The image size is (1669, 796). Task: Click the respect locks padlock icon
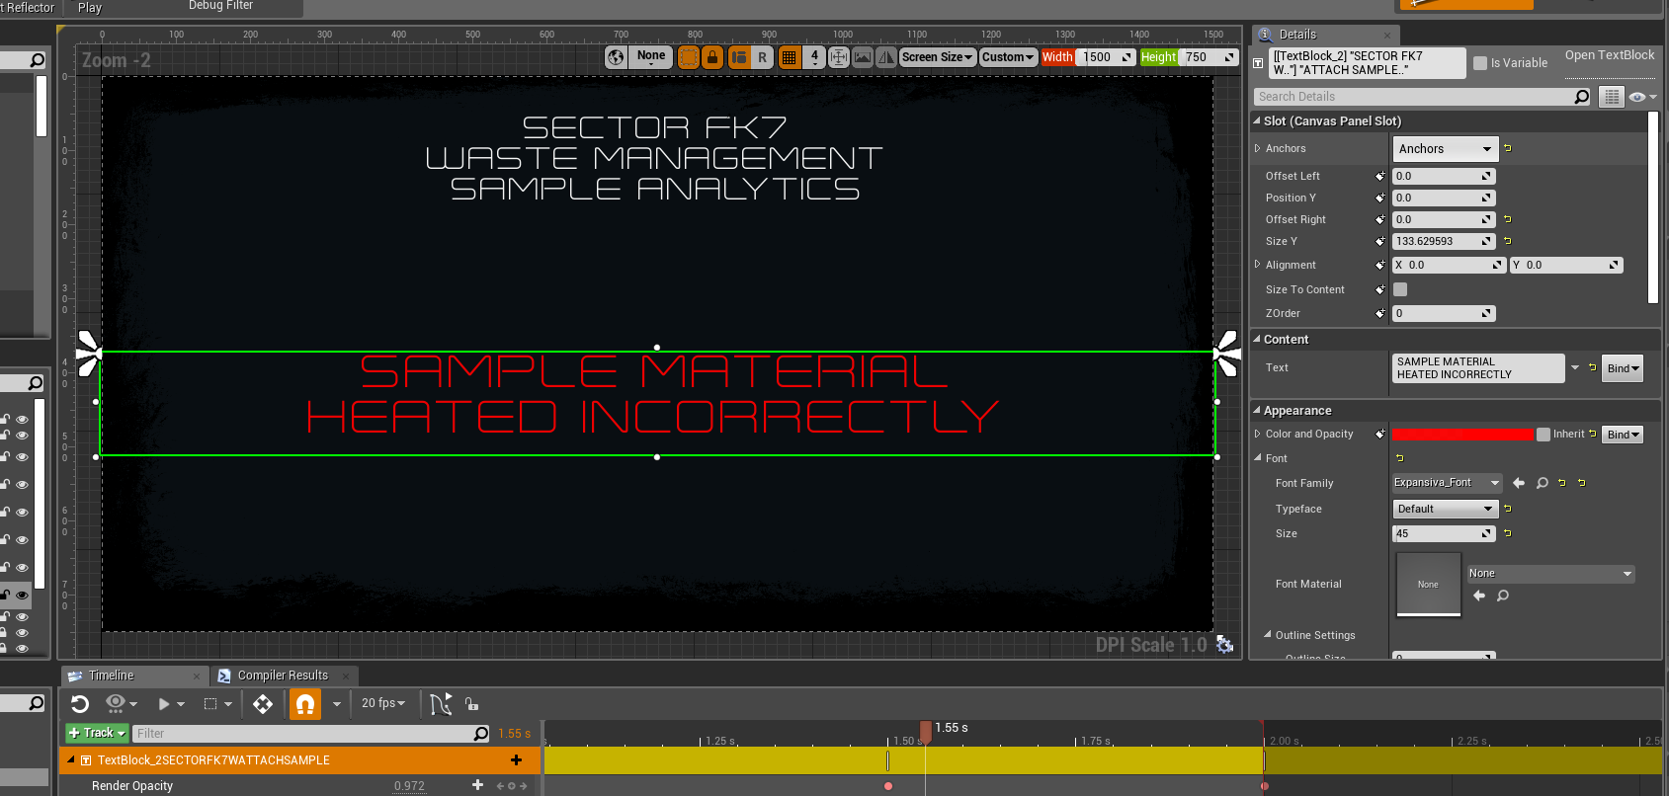click(x=712, y=57)
